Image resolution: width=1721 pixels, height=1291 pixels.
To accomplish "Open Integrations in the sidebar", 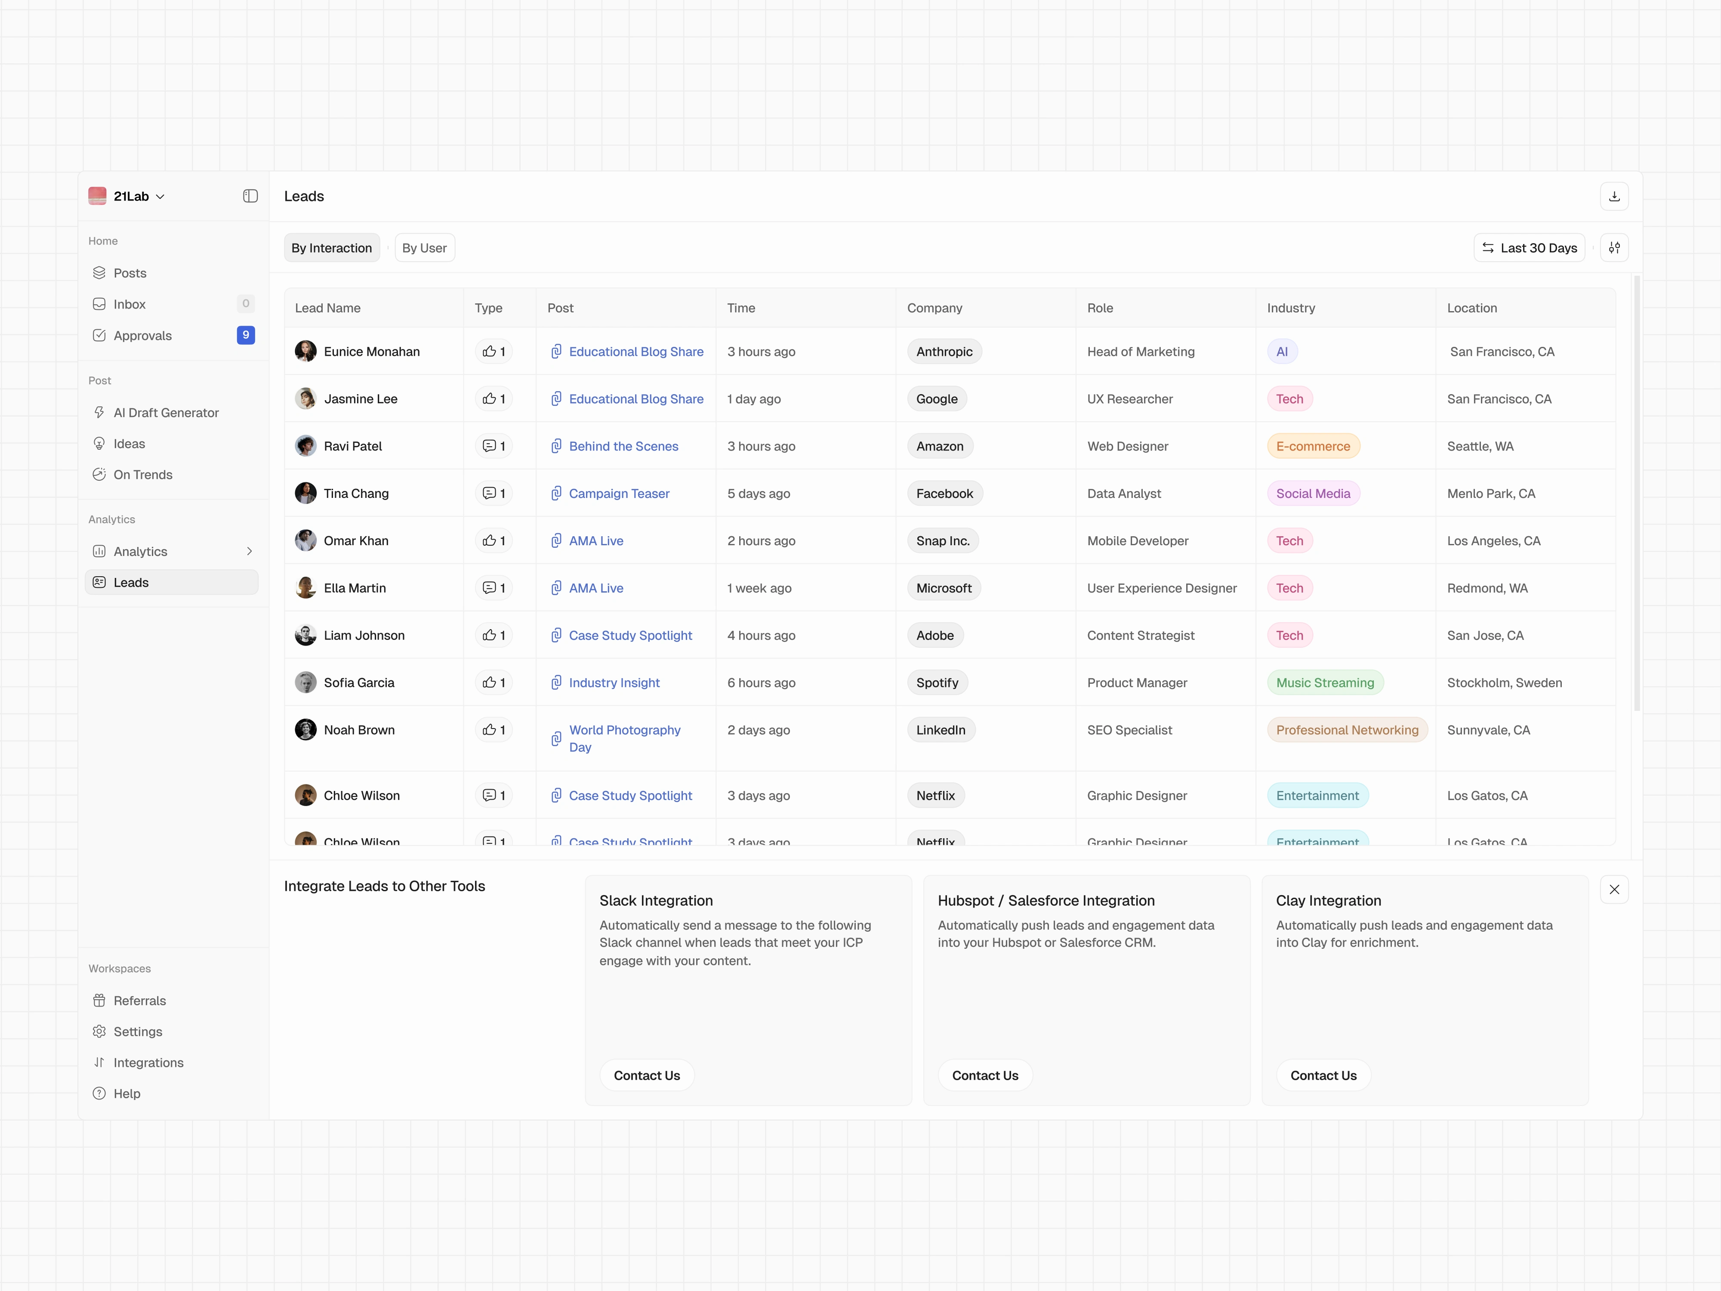I will (148, 1062).
